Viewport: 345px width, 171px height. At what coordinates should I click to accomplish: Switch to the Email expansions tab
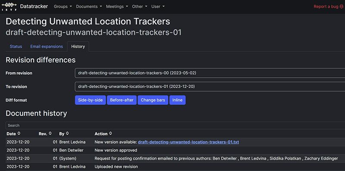click(x=47, y=47)
